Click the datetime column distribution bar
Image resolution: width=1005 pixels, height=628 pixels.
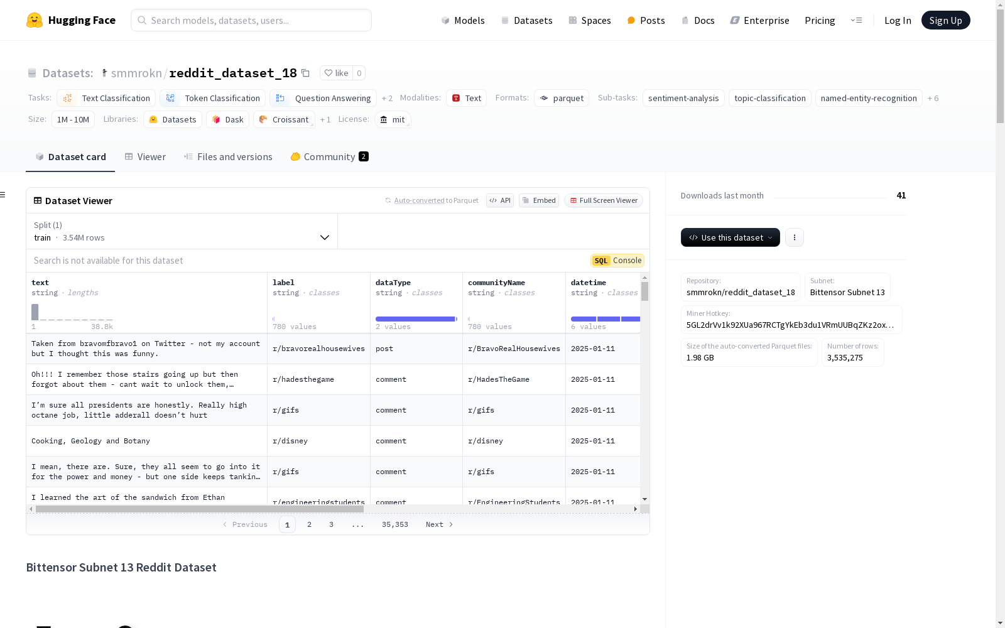point(606,319)
